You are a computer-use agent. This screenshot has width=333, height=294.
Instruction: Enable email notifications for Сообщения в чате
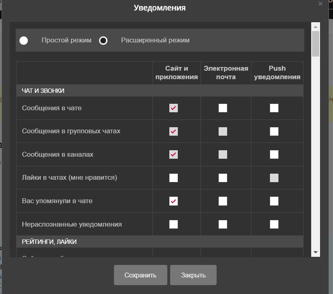(x=223, y=108)
